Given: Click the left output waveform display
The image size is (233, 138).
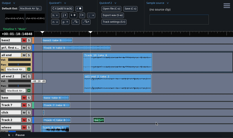Looking at the screenshot, I should [x=15, y=18].
